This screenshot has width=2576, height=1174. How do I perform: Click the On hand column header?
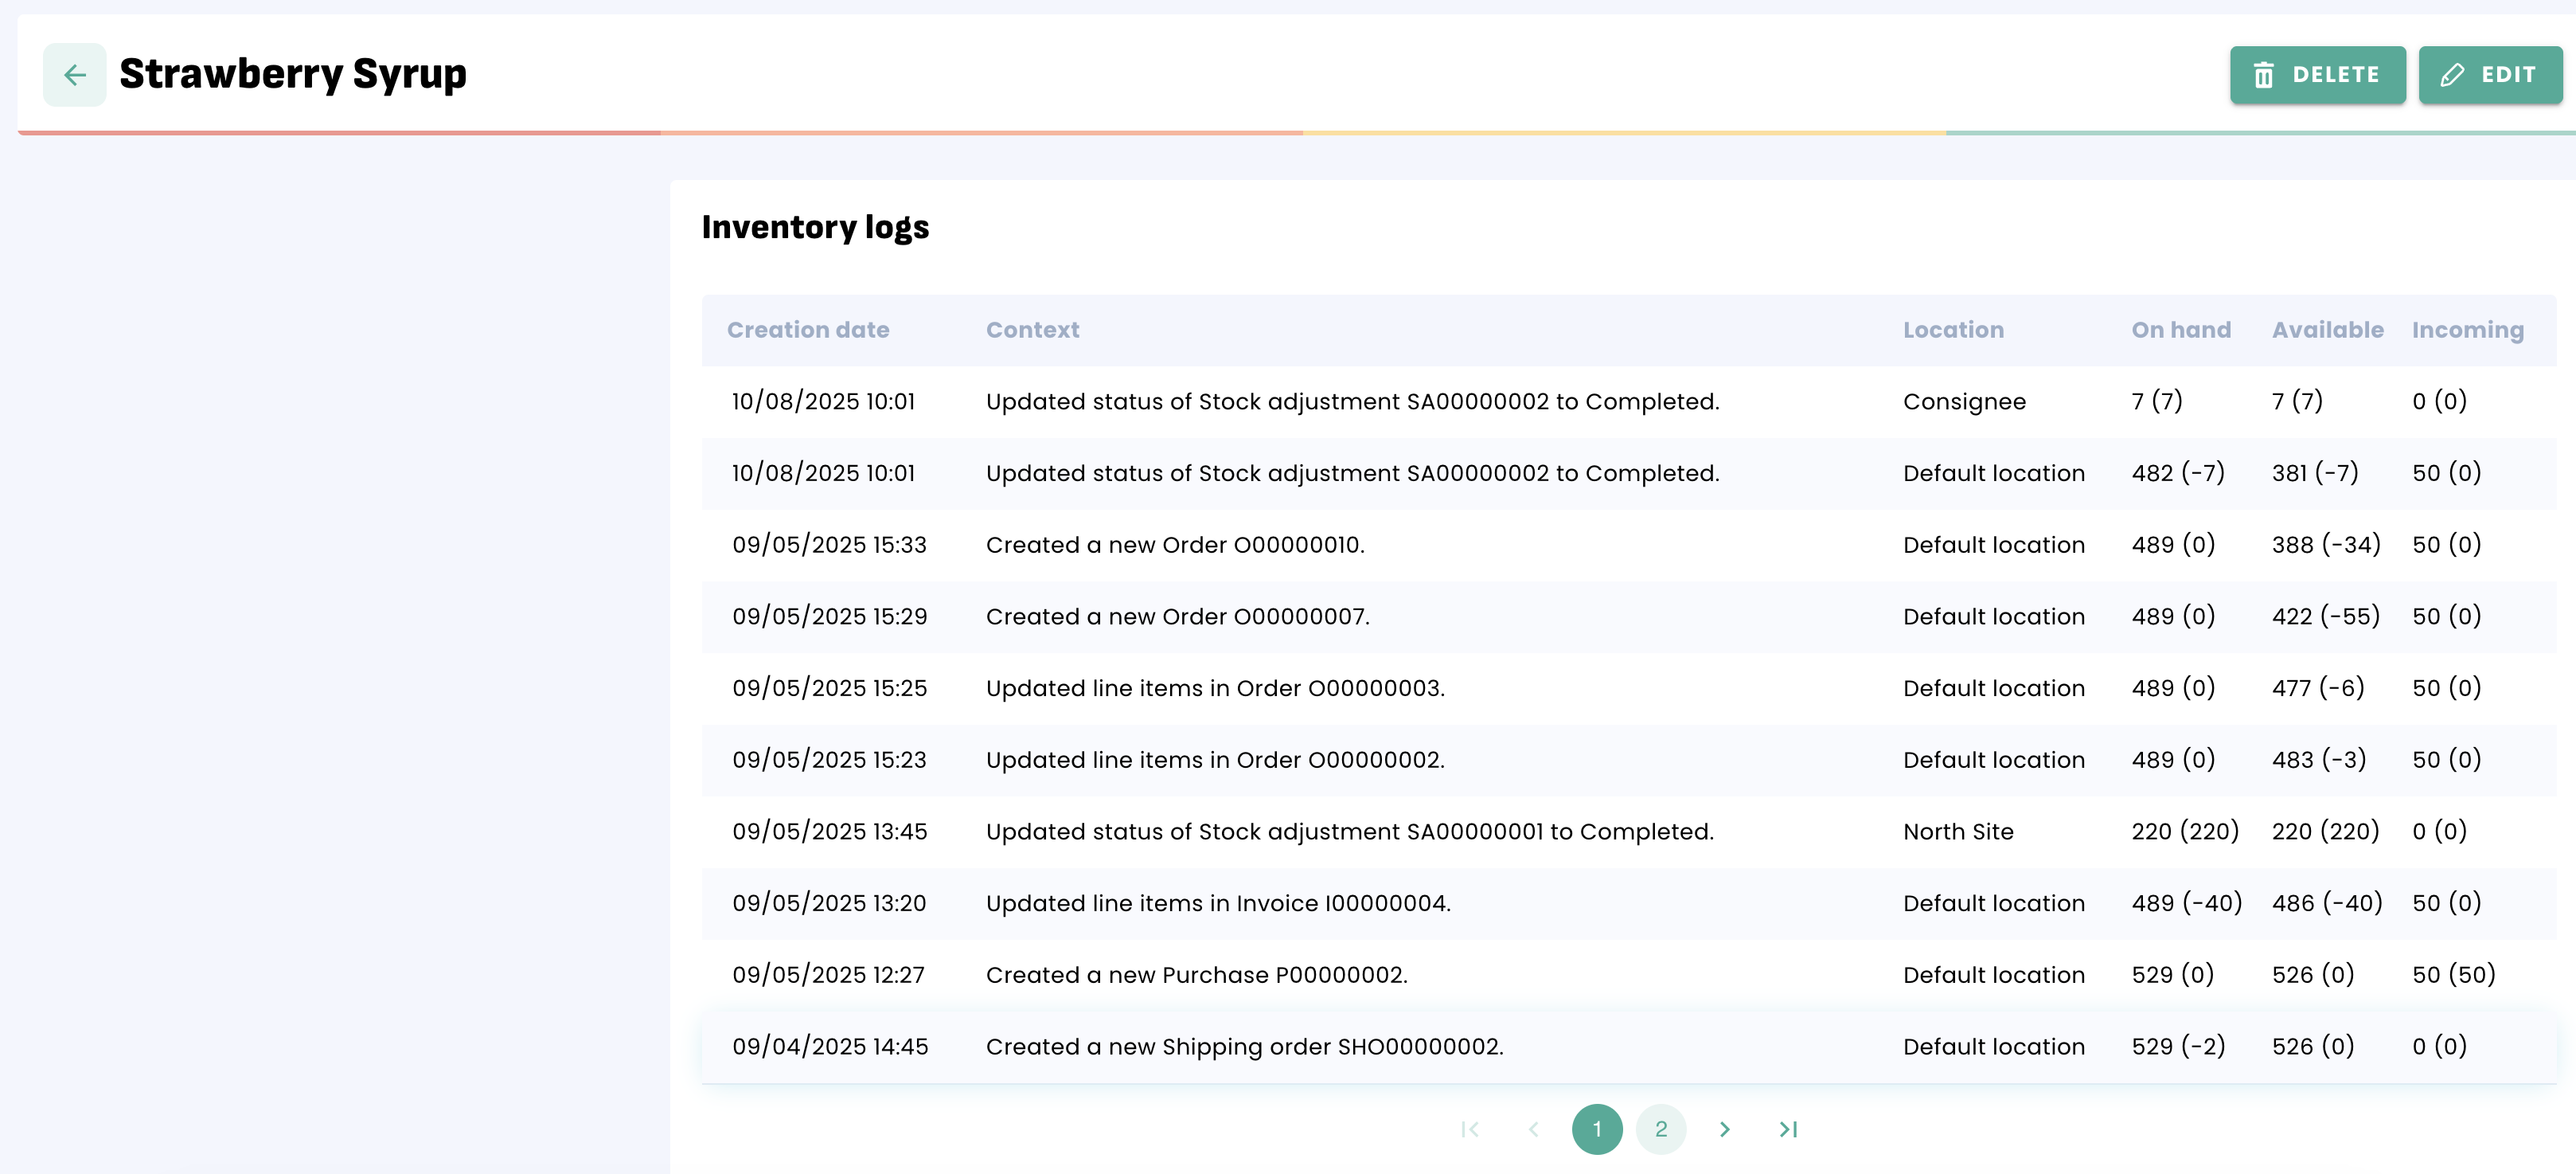coord(2180,331)
